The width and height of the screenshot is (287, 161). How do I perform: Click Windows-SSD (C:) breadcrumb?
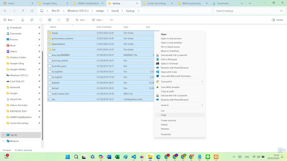pos(78,11)
